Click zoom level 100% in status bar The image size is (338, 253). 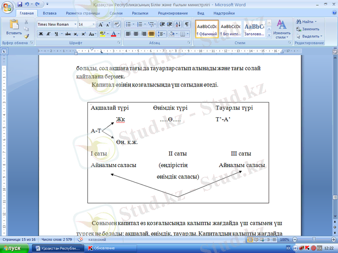click(x=284, y=240)
